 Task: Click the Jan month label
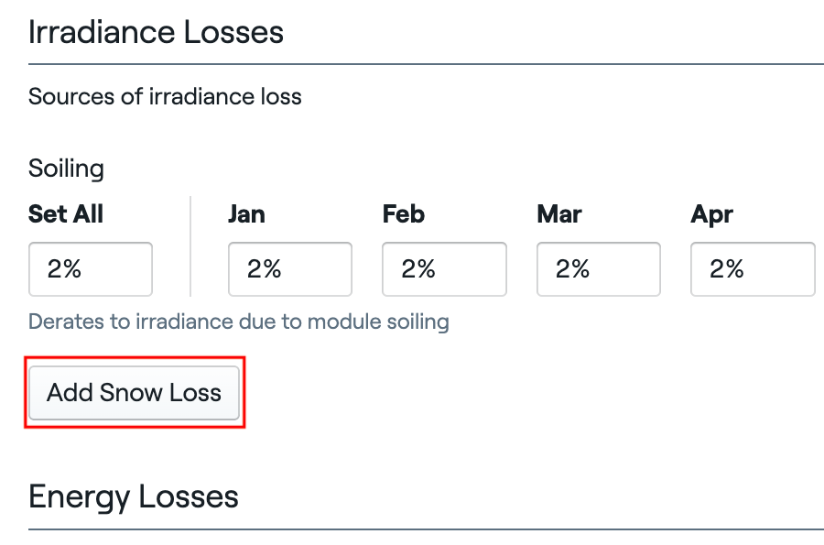click(x=246, y=214)
